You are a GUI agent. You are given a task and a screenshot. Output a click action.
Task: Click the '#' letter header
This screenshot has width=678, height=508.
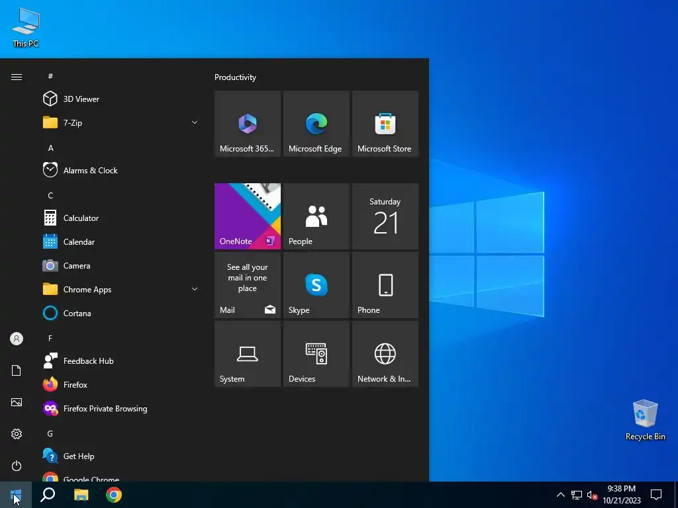[x=50, y=76]
